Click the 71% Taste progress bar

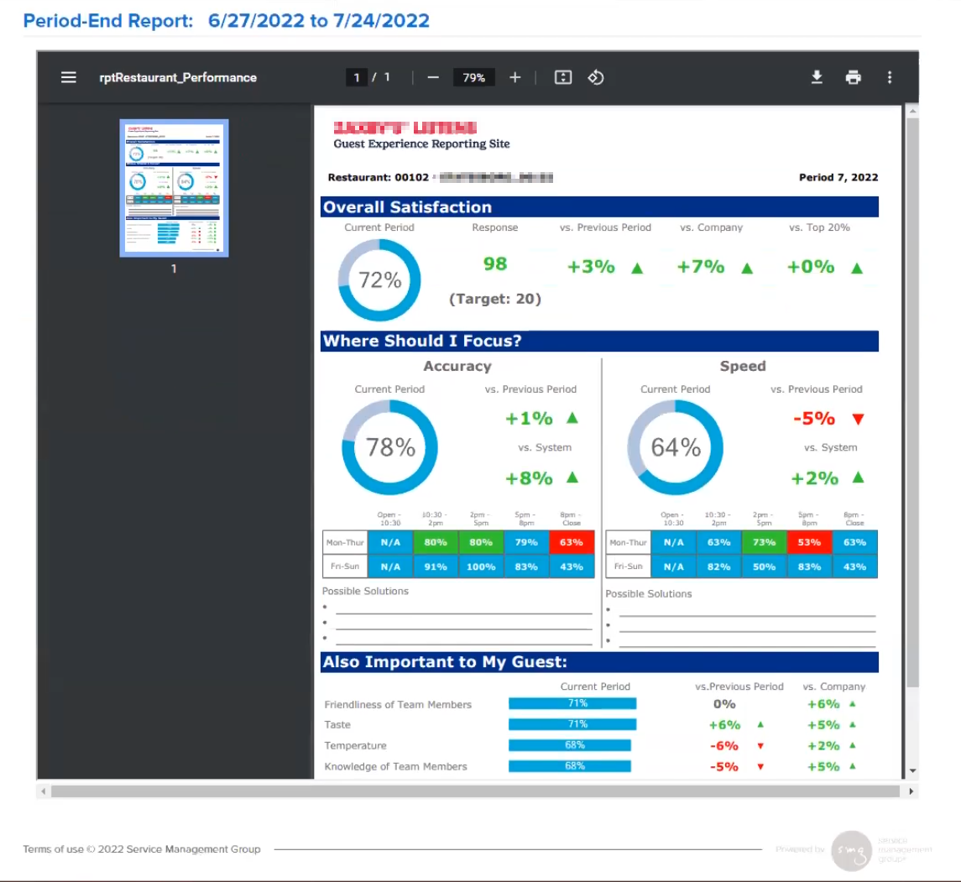[571, 724]
